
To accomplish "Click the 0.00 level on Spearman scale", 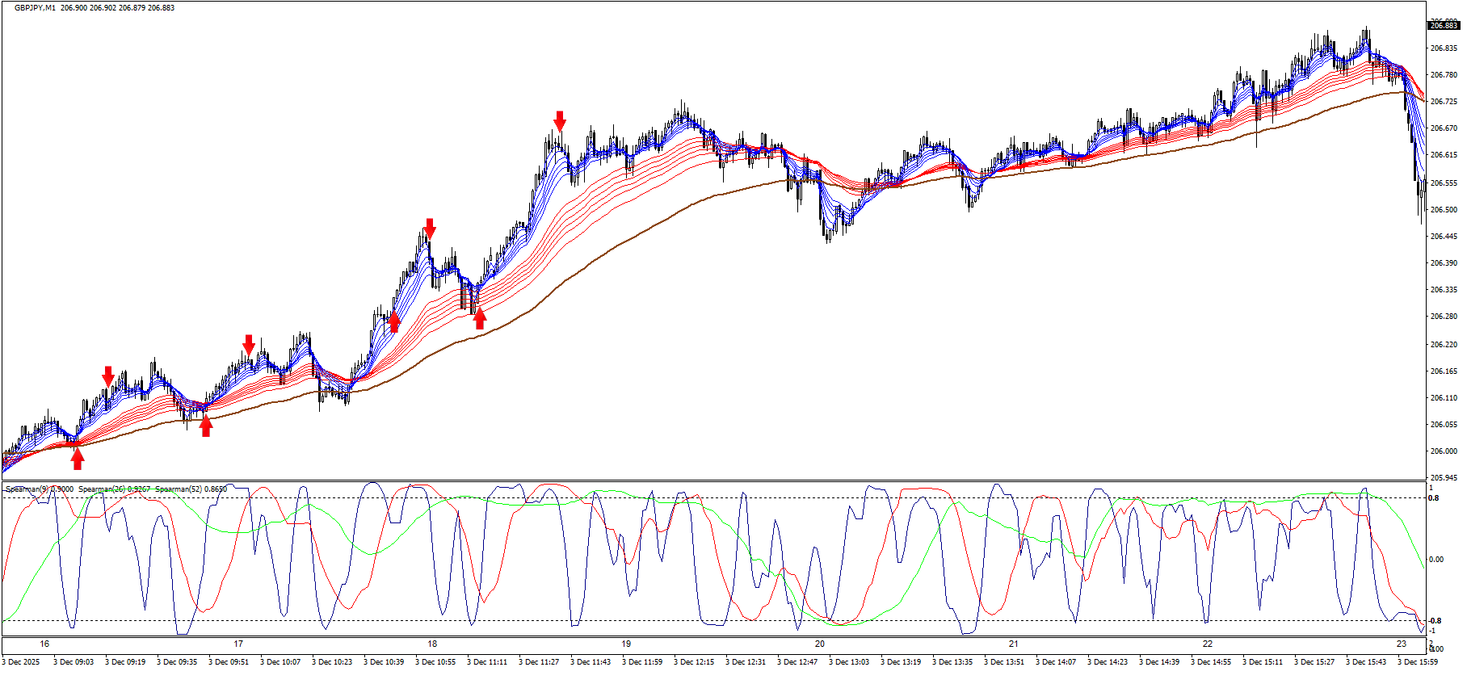I will pos(1437,560).
